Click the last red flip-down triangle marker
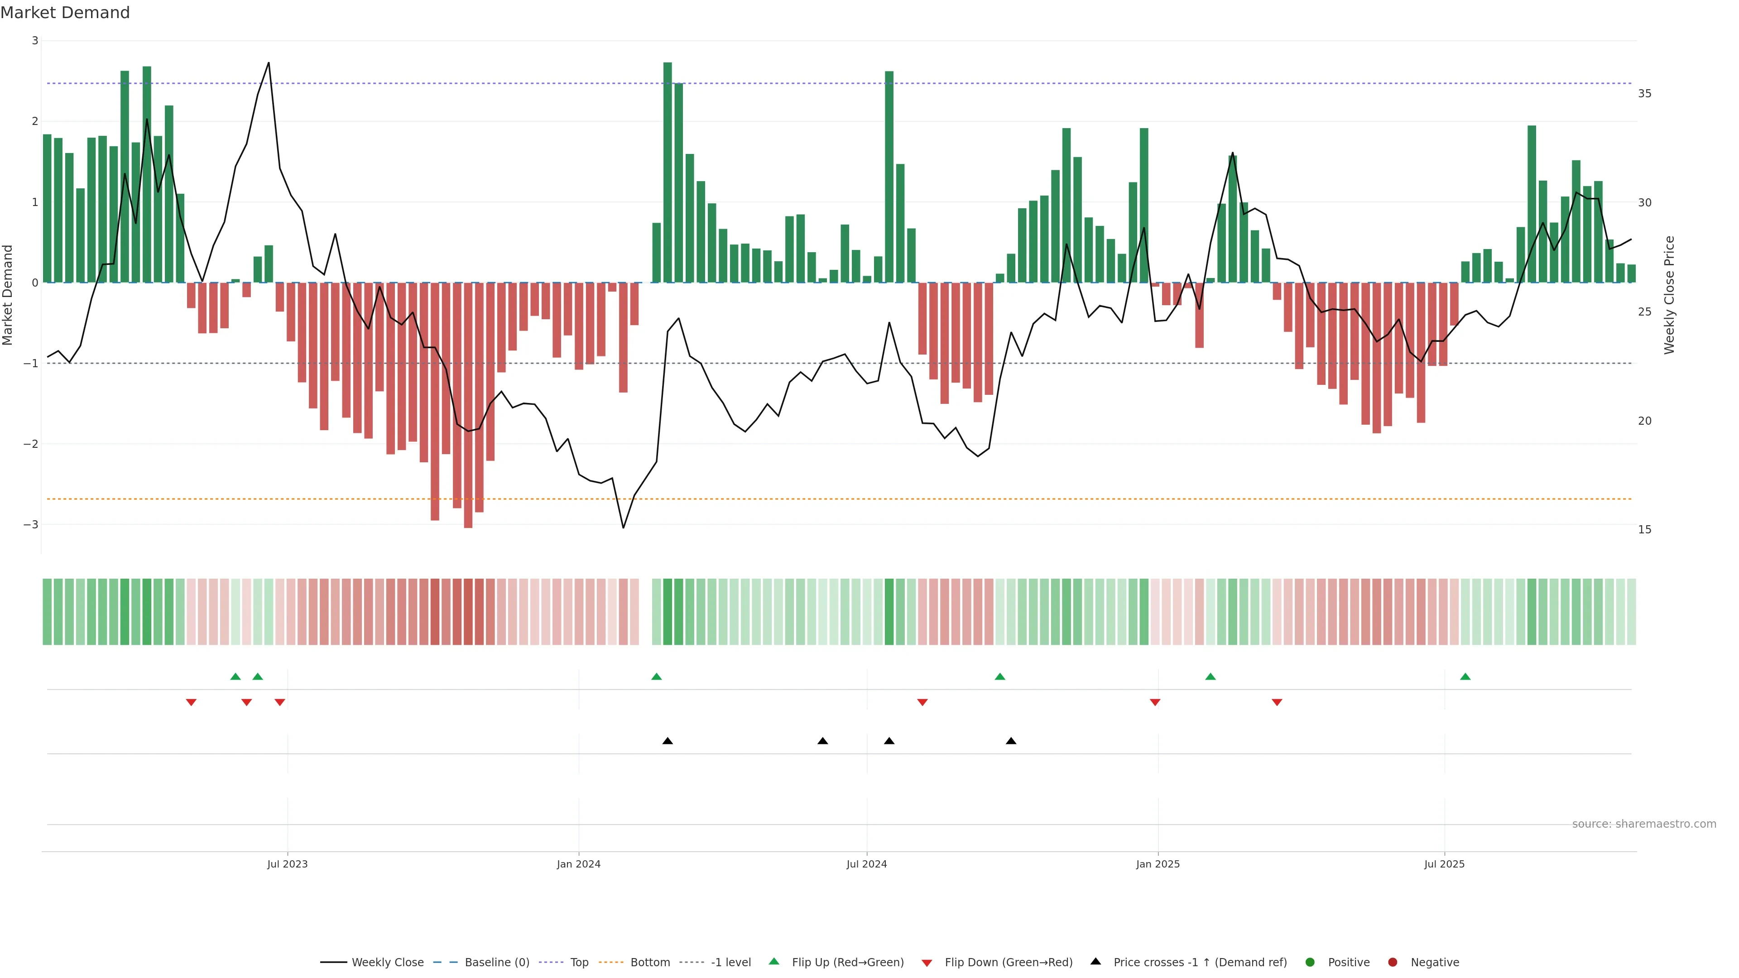The image size is (1739, 978). pyautogui.click(x=1277, y=703)
